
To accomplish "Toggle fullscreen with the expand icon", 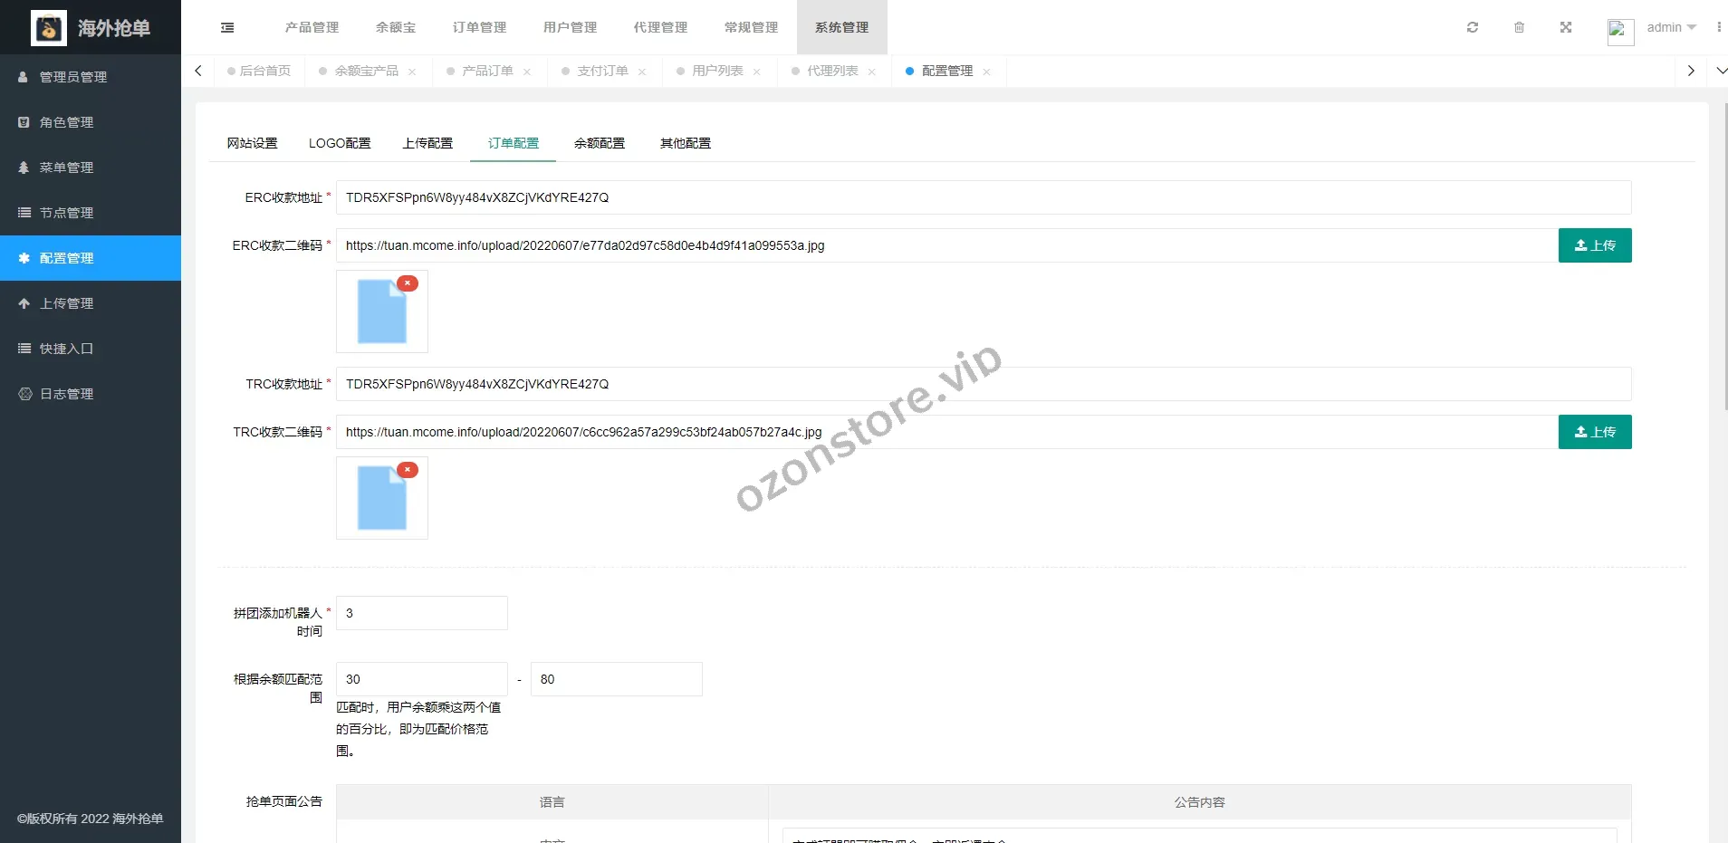I will click(x=1566, y=27).
